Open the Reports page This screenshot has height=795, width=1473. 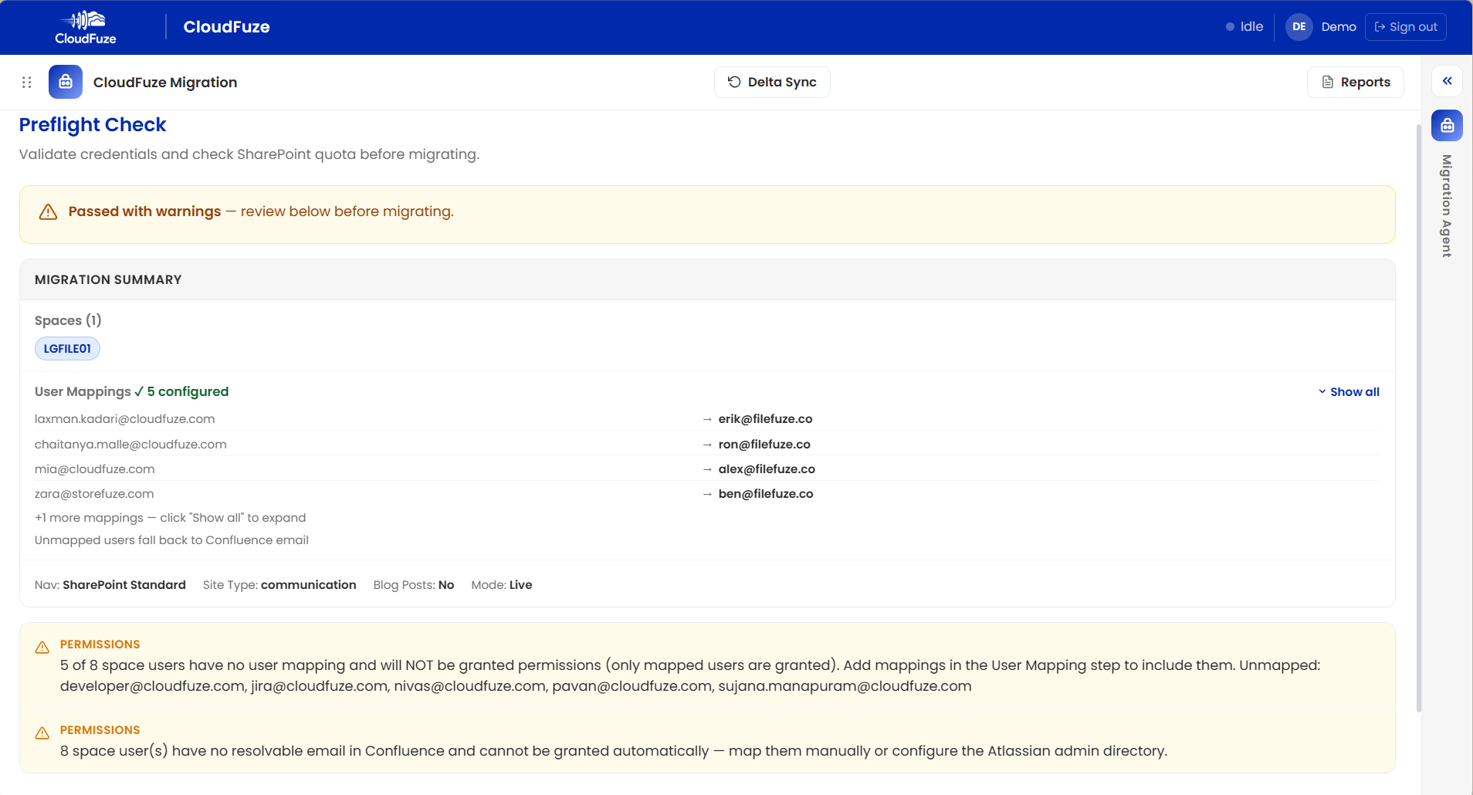(1356, 82)
